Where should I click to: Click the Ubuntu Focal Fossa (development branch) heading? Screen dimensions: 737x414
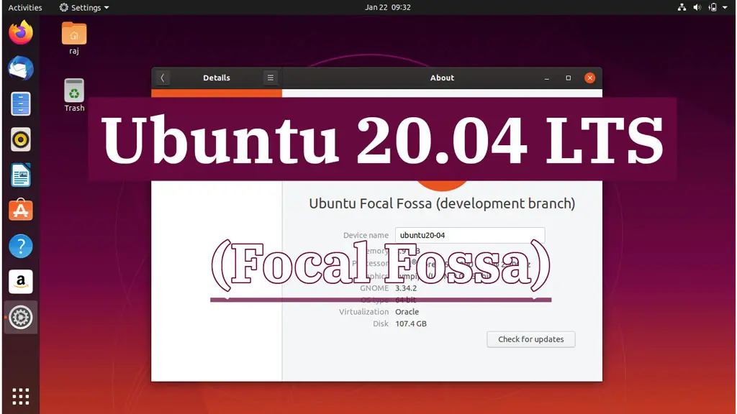coord(442,203)
